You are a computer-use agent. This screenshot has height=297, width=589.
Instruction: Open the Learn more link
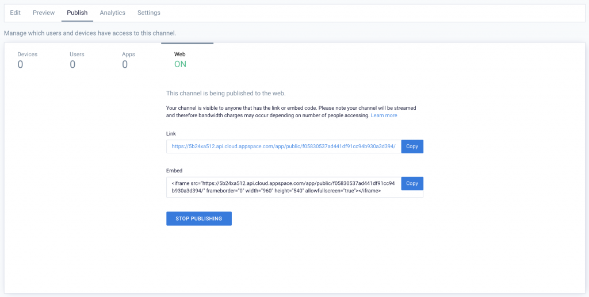coord(384,115)
